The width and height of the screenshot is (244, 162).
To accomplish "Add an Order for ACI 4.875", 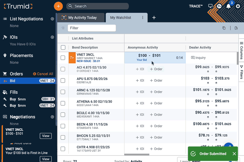I will point(156,69).
